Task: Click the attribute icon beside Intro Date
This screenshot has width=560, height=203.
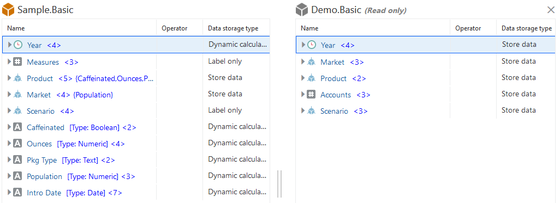Action: (17, 193)
